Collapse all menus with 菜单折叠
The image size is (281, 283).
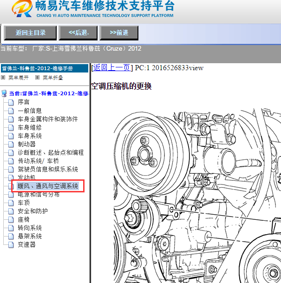52,78
